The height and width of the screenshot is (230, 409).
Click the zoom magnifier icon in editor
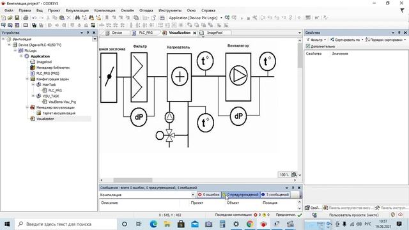point(294,174)
